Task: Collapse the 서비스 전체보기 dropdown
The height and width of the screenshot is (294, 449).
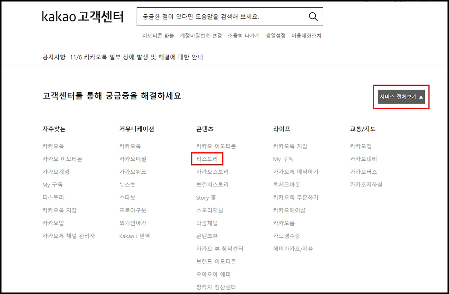Action: 401,97
